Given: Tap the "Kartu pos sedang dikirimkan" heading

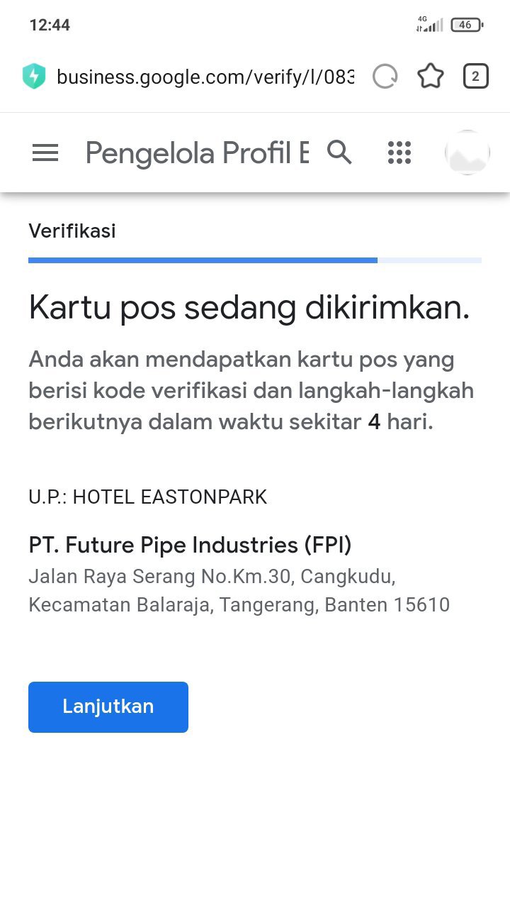Looking at the screenshot, I should point(249,308).
